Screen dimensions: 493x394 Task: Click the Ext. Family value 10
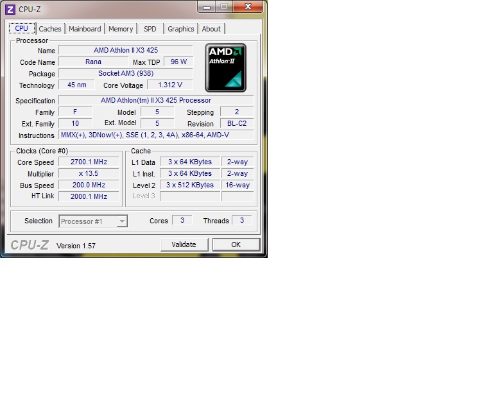click(75, 123)
